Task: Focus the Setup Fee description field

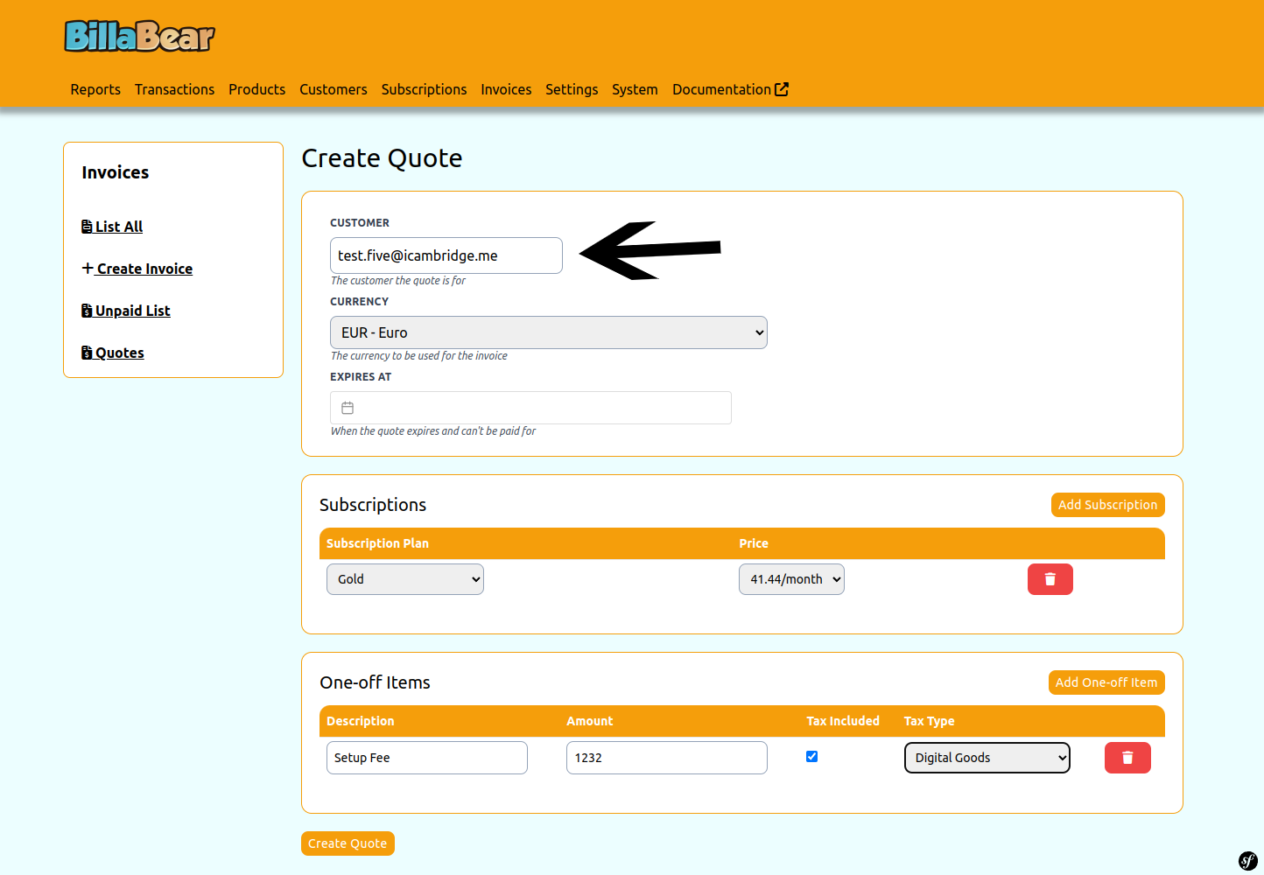Action: [427, 758]
